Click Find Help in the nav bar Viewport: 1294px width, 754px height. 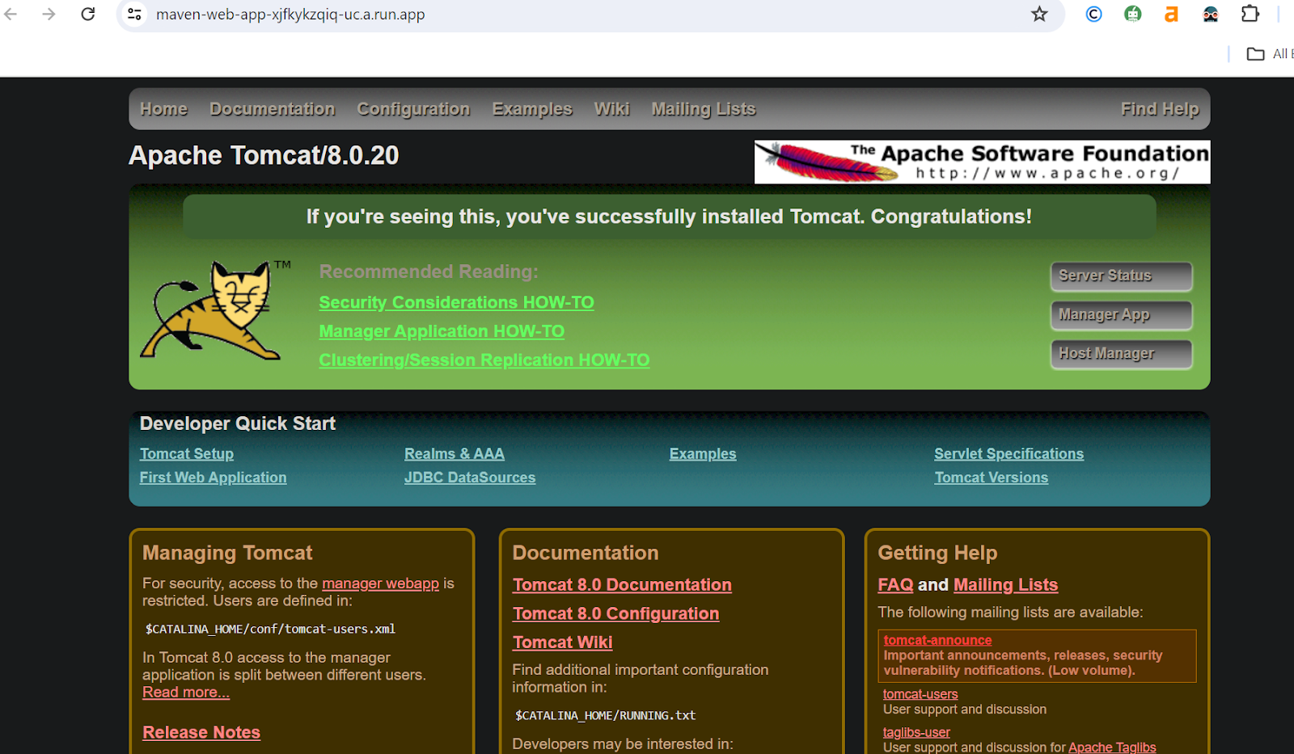point(1160,109)
